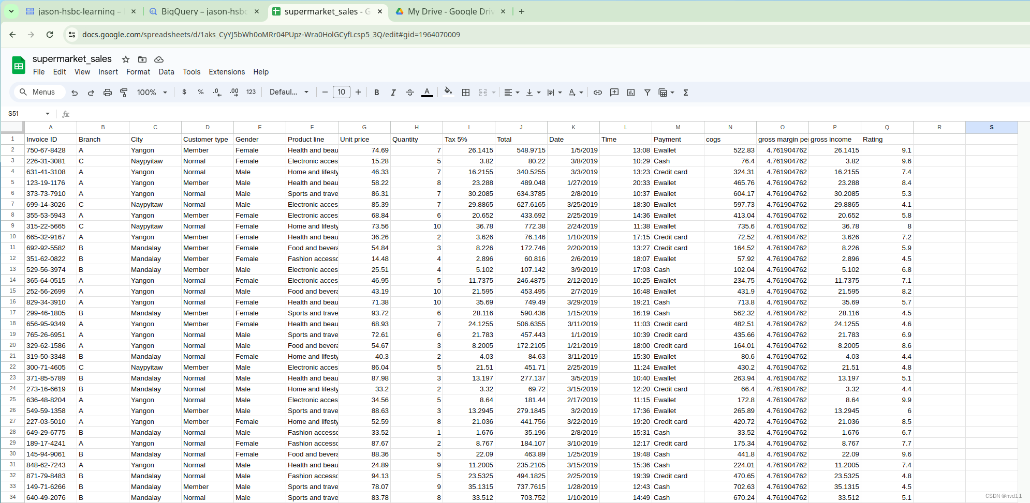The height and width of the screenshot is (503, 1030).
Task: Click the font size field
Action: [x=342, y=92]
